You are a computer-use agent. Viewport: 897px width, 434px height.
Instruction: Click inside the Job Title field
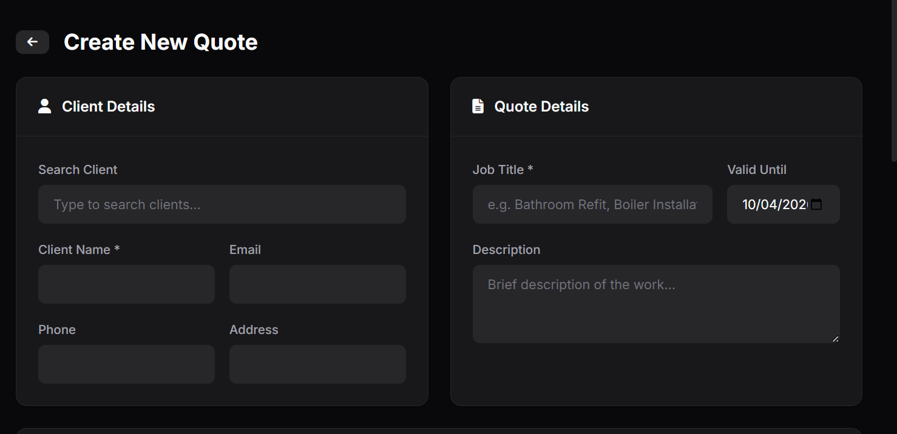tap(592, 204)
